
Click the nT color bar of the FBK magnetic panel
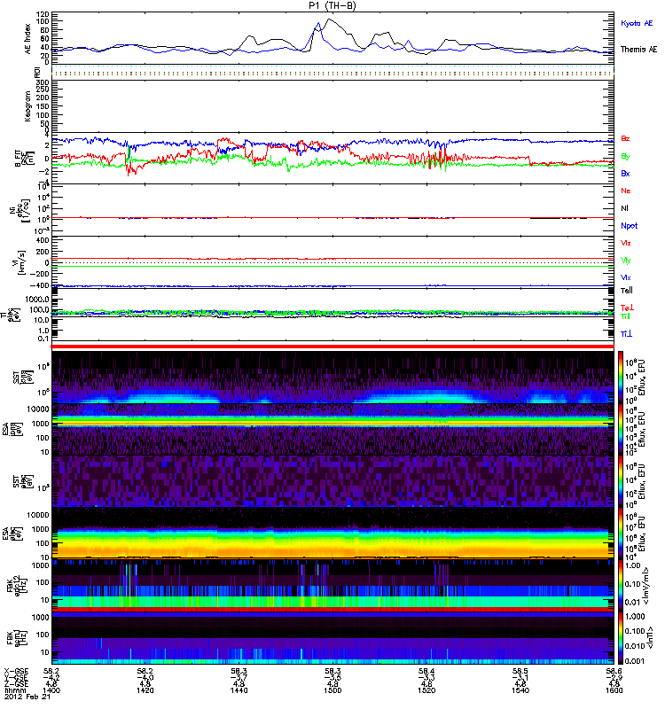tap(621, 637)
